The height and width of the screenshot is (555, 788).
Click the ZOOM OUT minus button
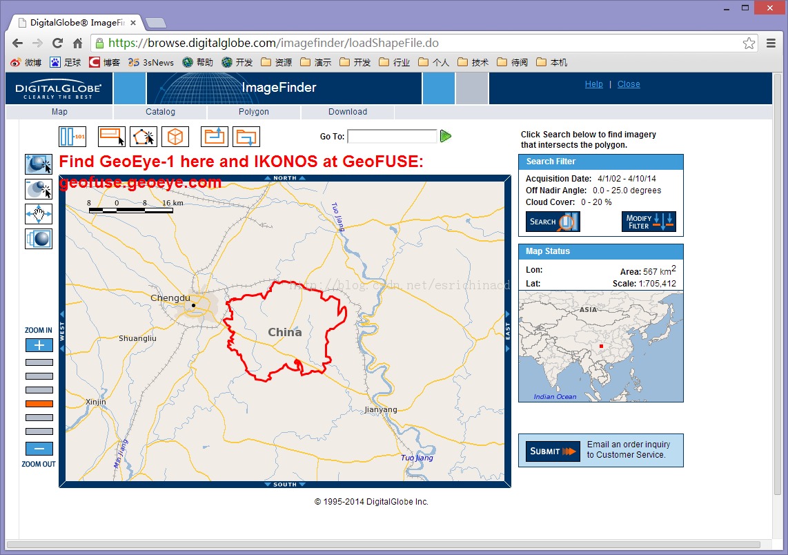coord(39,449)
